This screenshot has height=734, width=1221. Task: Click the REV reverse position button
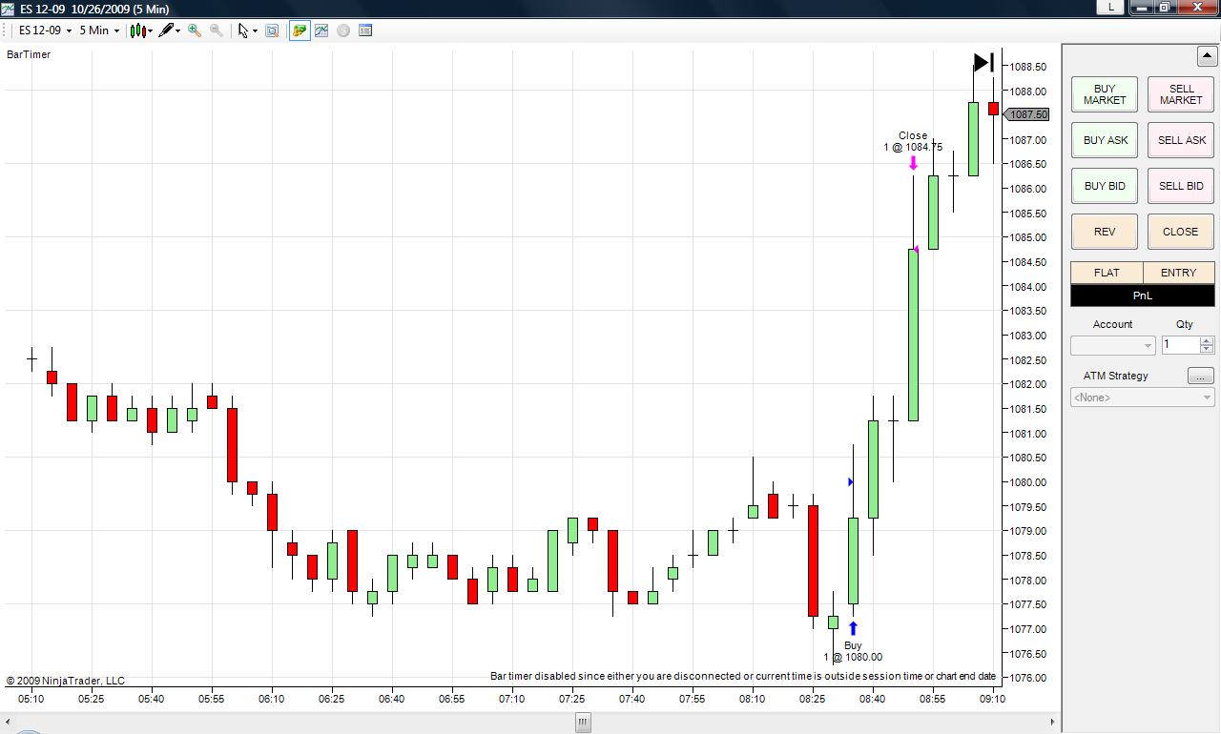click(1105, 232)
